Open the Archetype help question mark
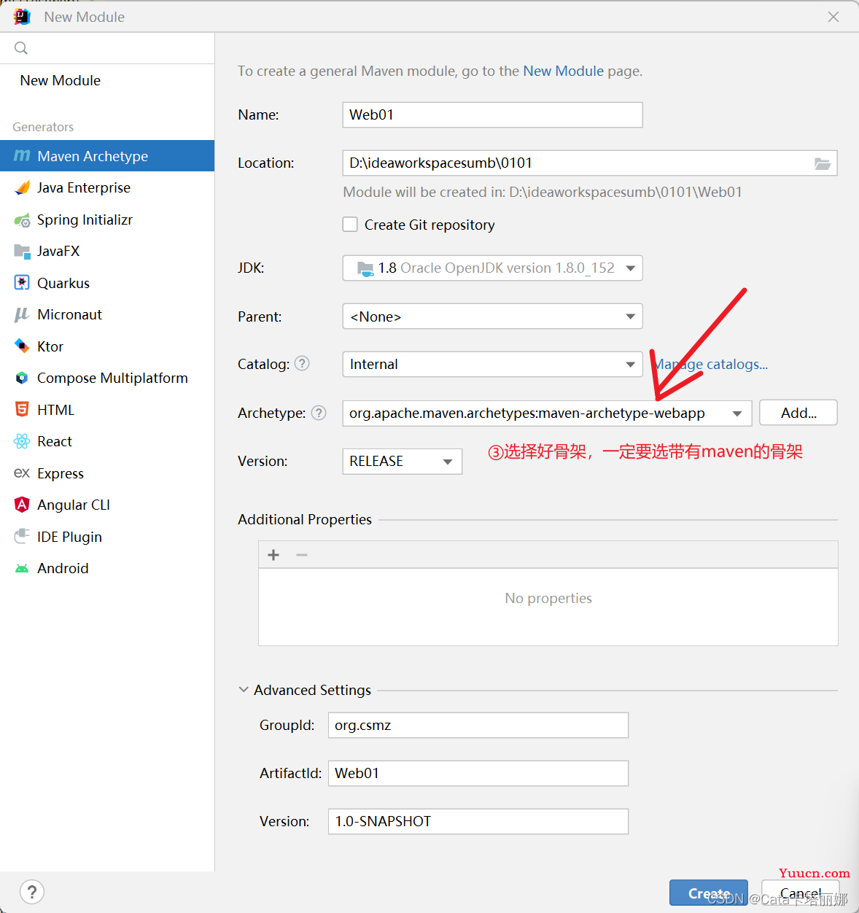Viewport: 859px width, 913px height. (x=319, y=413)
